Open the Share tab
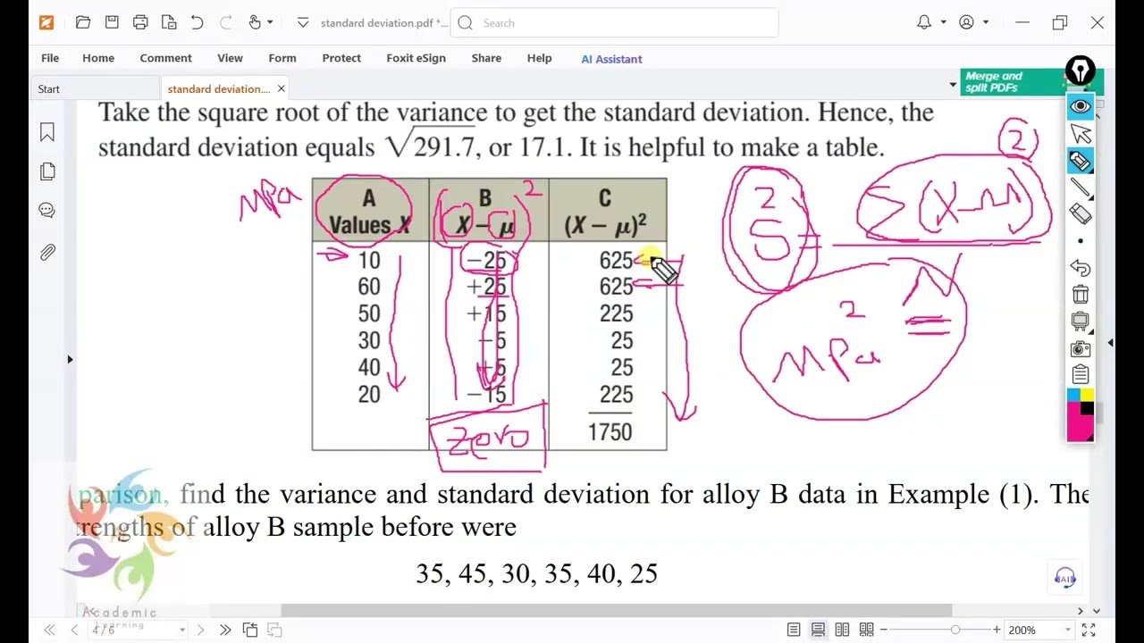 point(486,58)
